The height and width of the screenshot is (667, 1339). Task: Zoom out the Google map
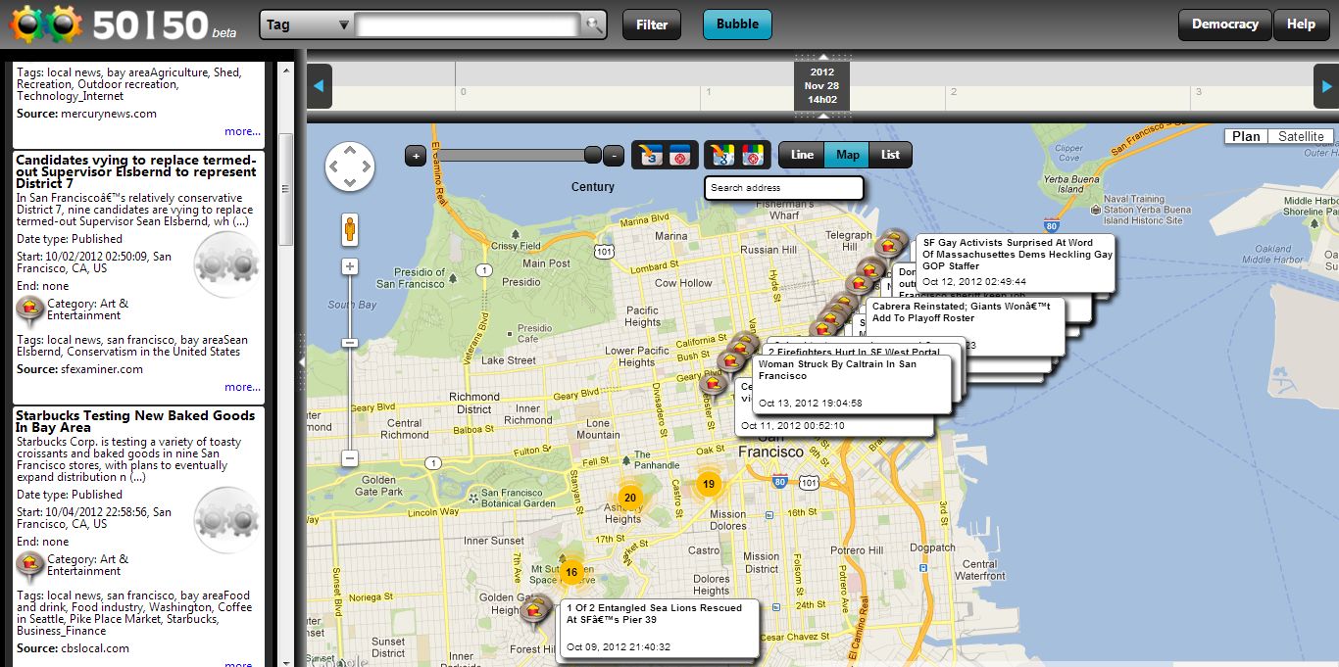point(350,458)
